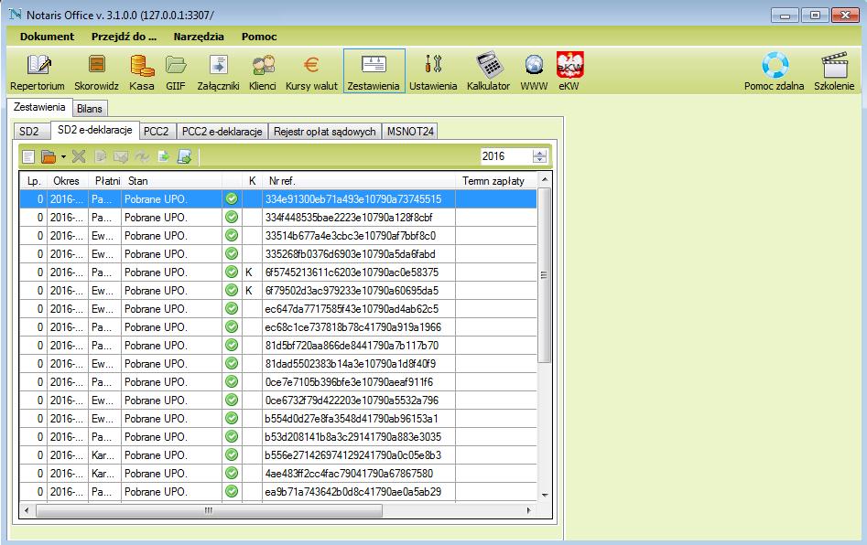The image size is (867, 545).
Task: Click the document with green arrow icon
Action: click(x=164, y=156)
